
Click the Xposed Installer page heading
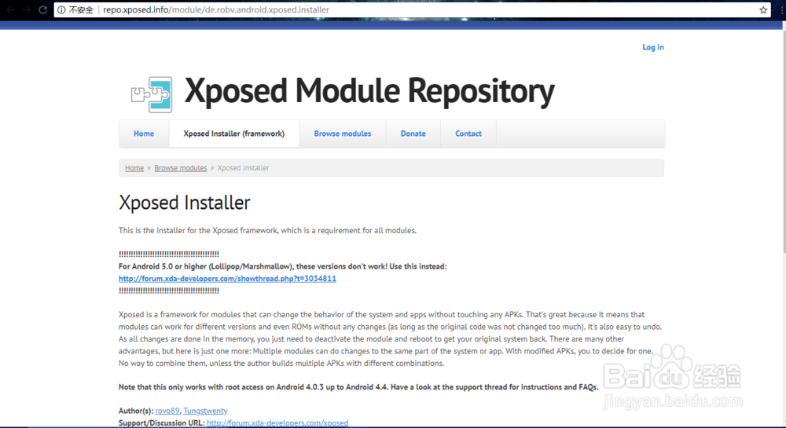click(185, 203)
